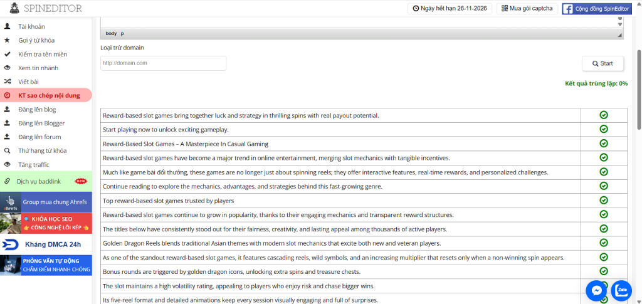Screen dimensions: 642x304
Task: Go to Viết bài section
Action: [x=28, y=81]
